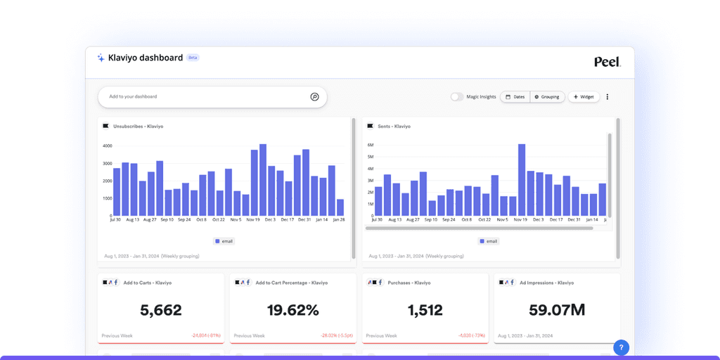The image size is (720, 360).
Task: Click the Facebook icon on Add to Carts widget
Action: [116, 283]
